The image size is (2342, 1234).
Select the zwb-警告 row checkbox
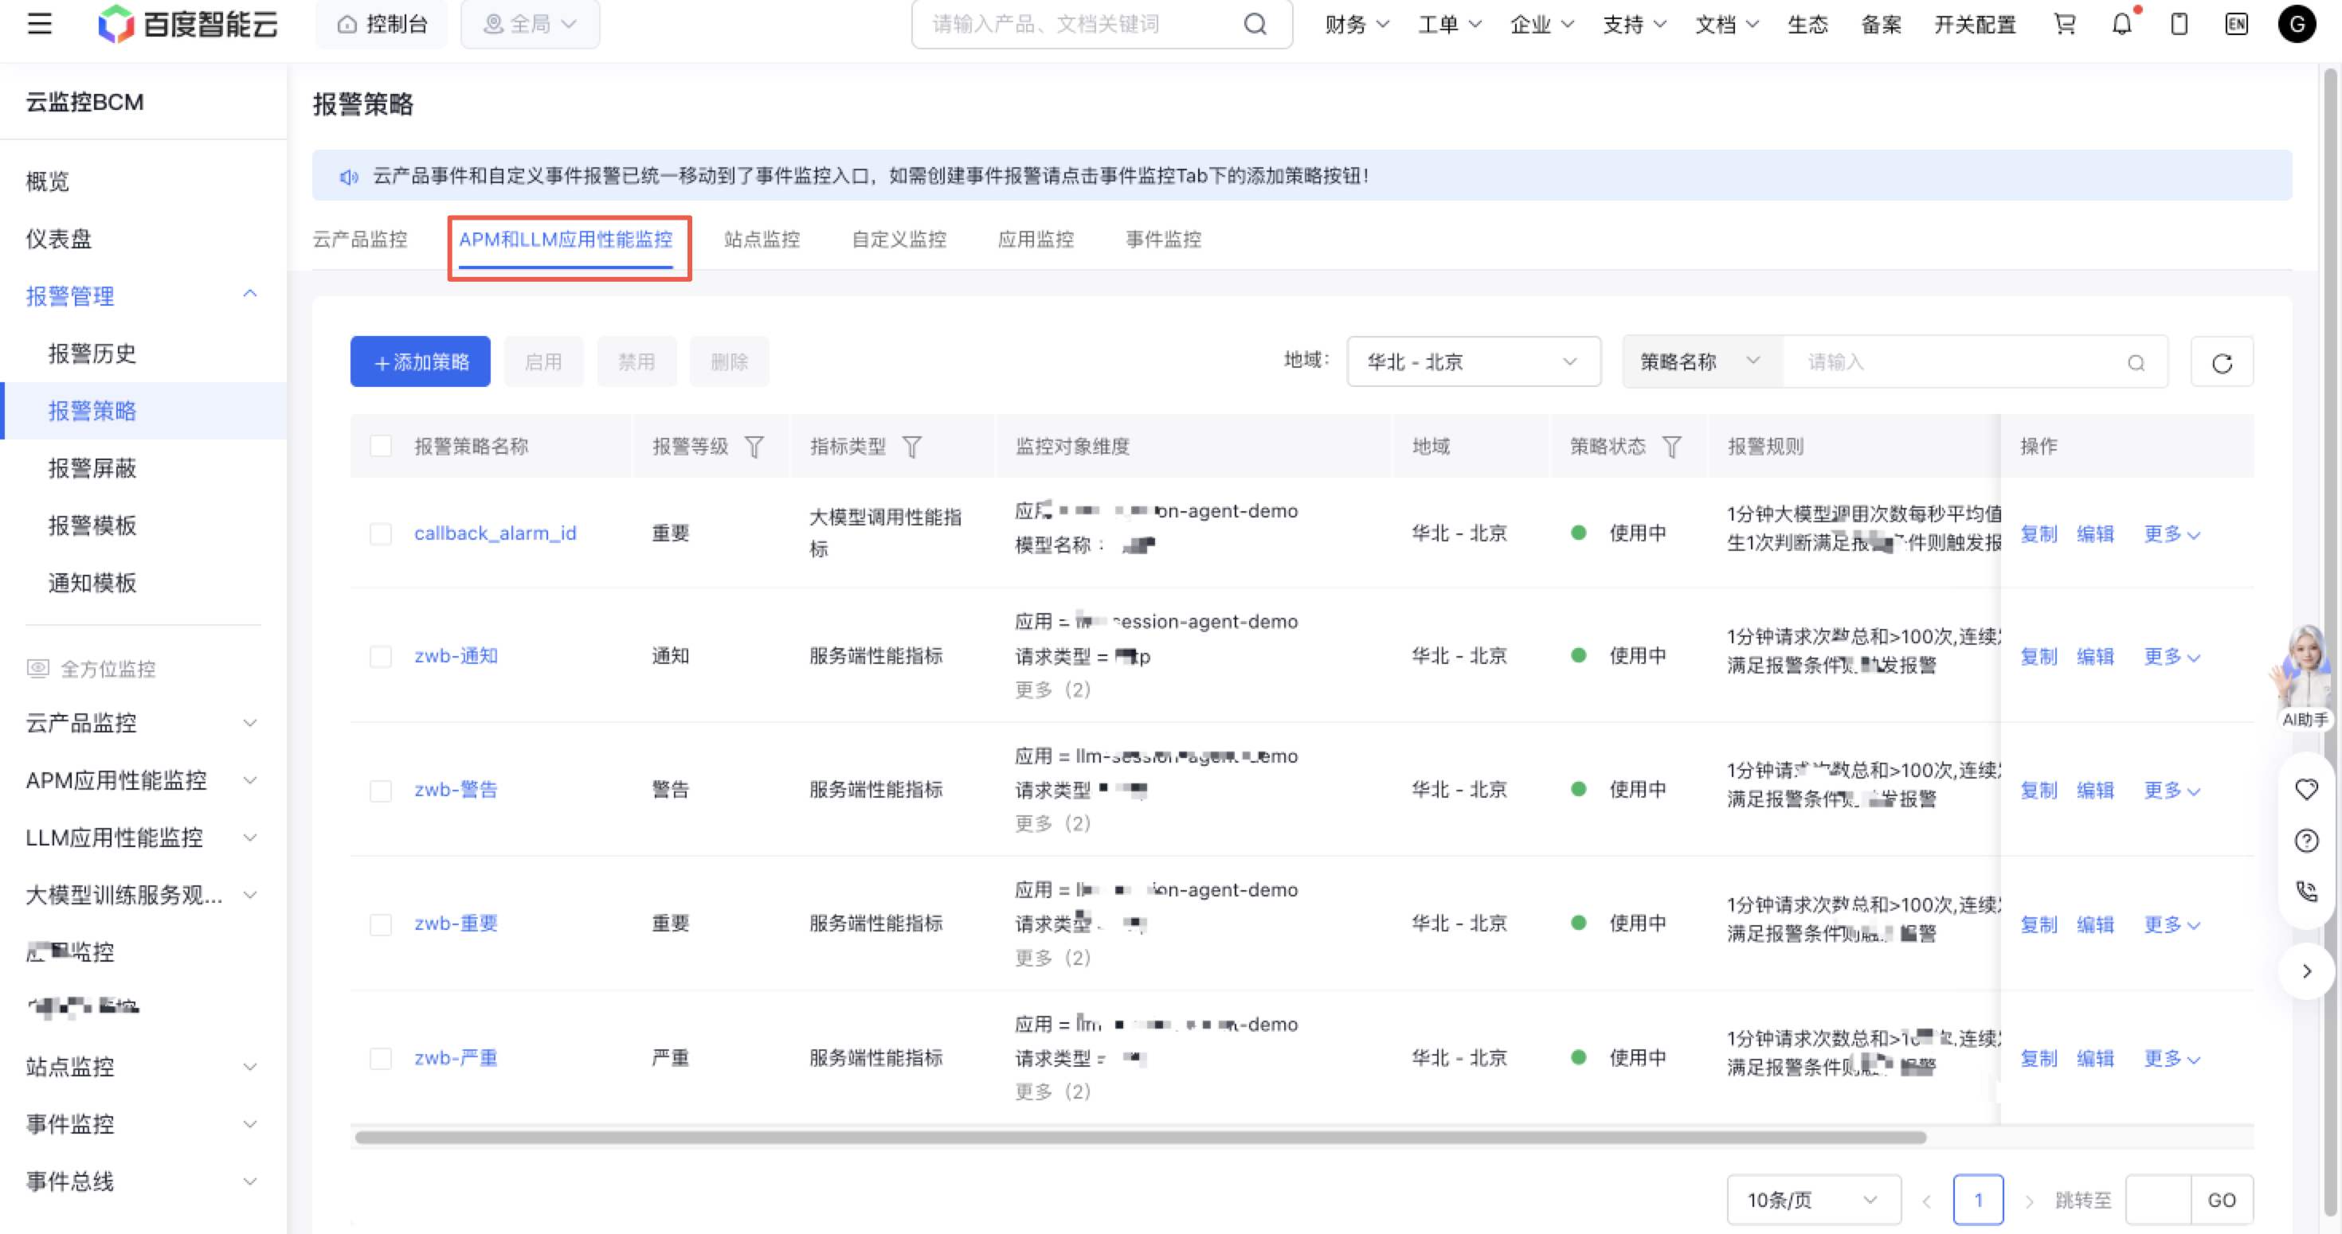380,790
